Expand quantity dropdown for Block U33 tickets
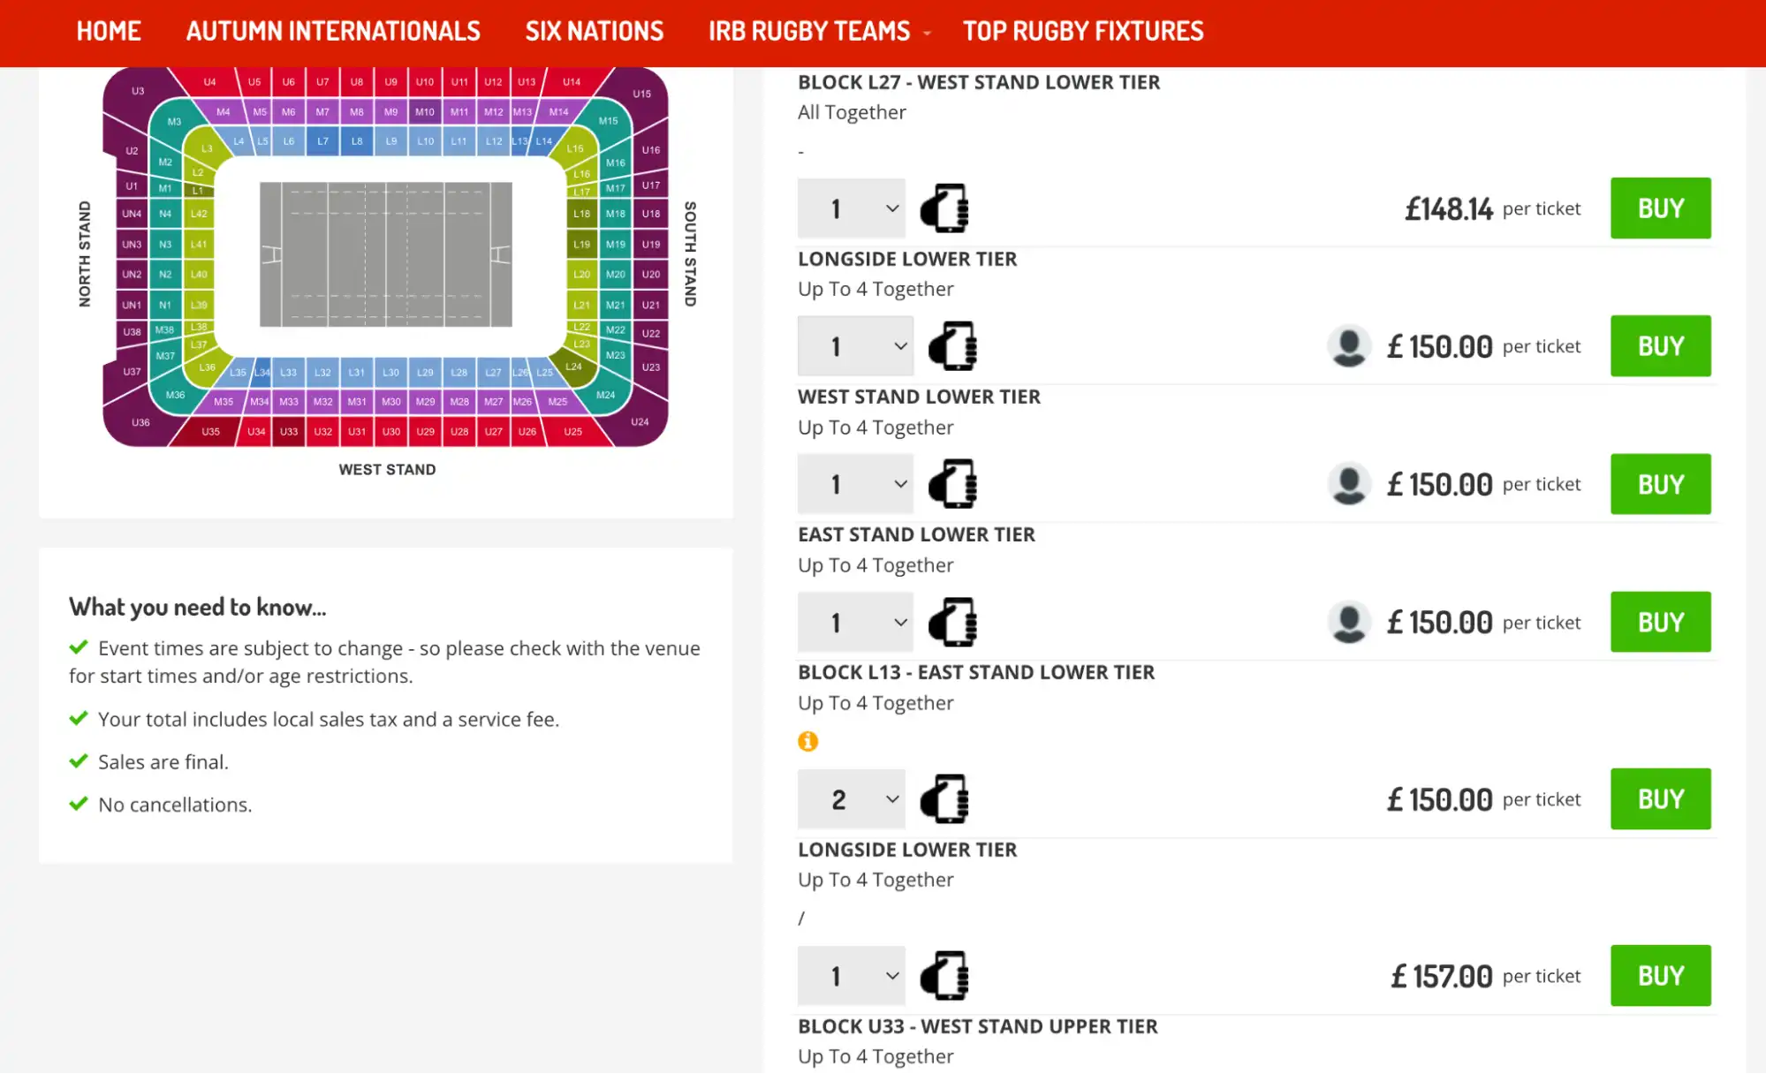This screenshot has width=1766, height=1074. pyautogui.click(x=851, y=976)
